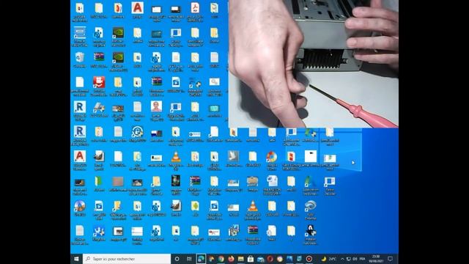
Task: Open Microsoft Store from the taskbar
Action: click(251, 259)
